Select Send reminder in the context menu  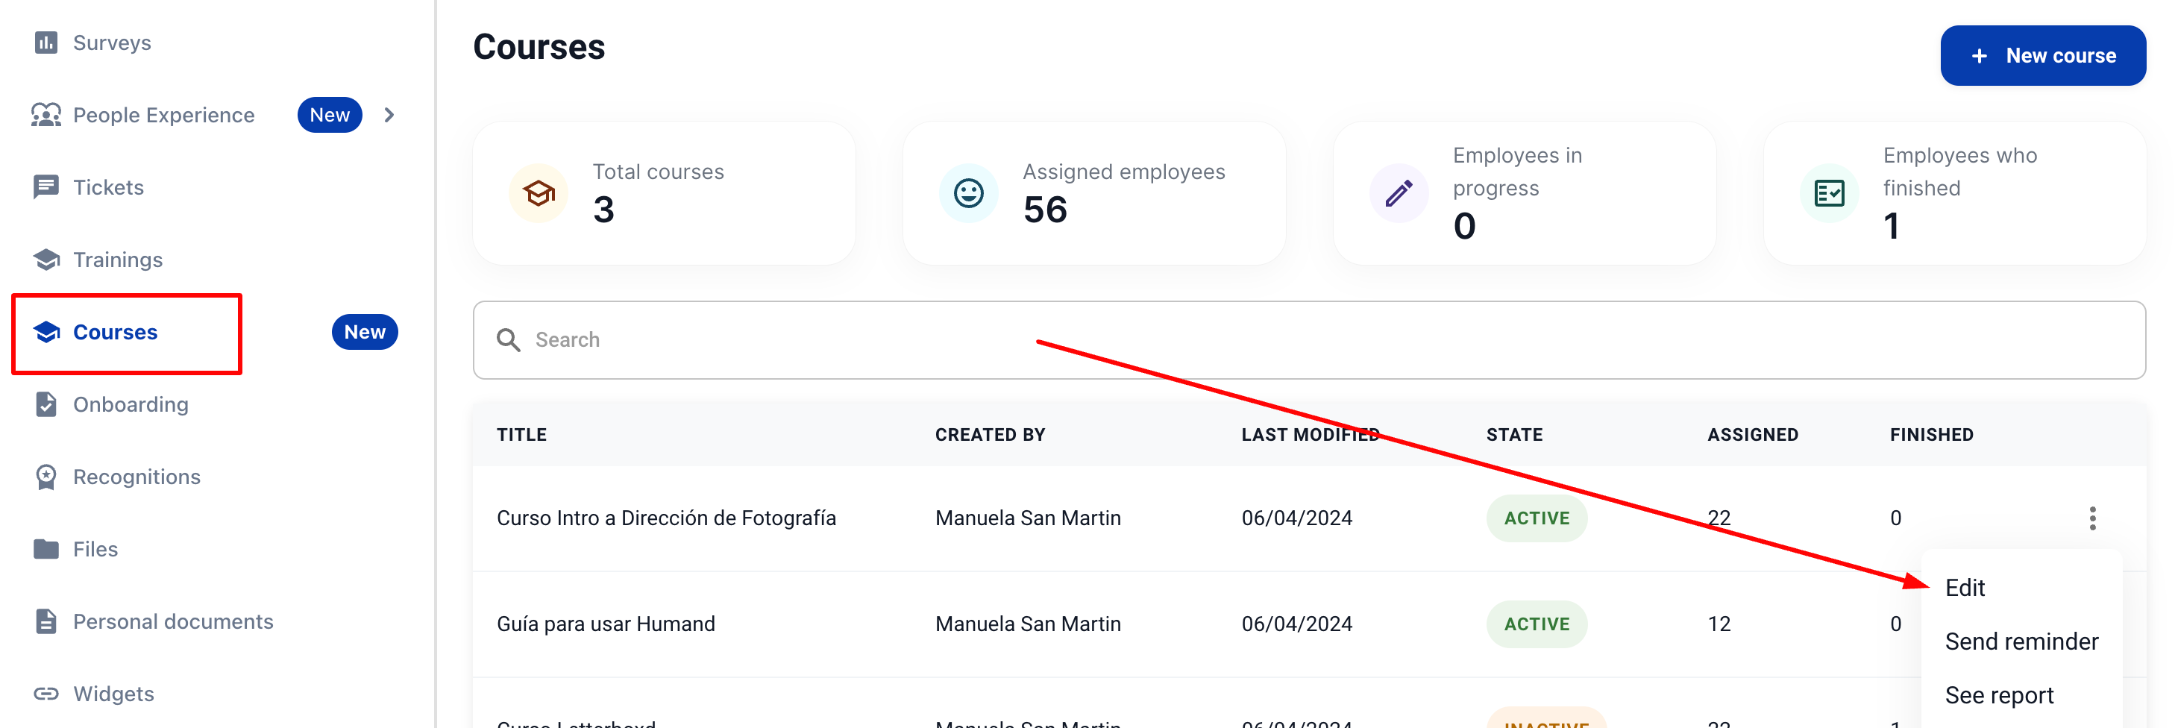point(2021,642)
